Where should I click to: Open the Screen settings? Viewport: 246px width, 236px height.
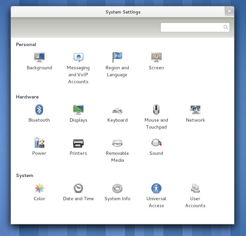click(x=156, y=58)
